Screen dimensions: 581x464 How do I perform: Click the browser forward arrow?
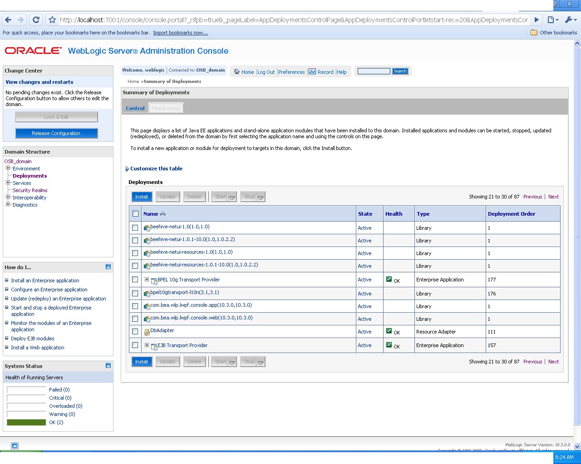(x=20, y=20)
